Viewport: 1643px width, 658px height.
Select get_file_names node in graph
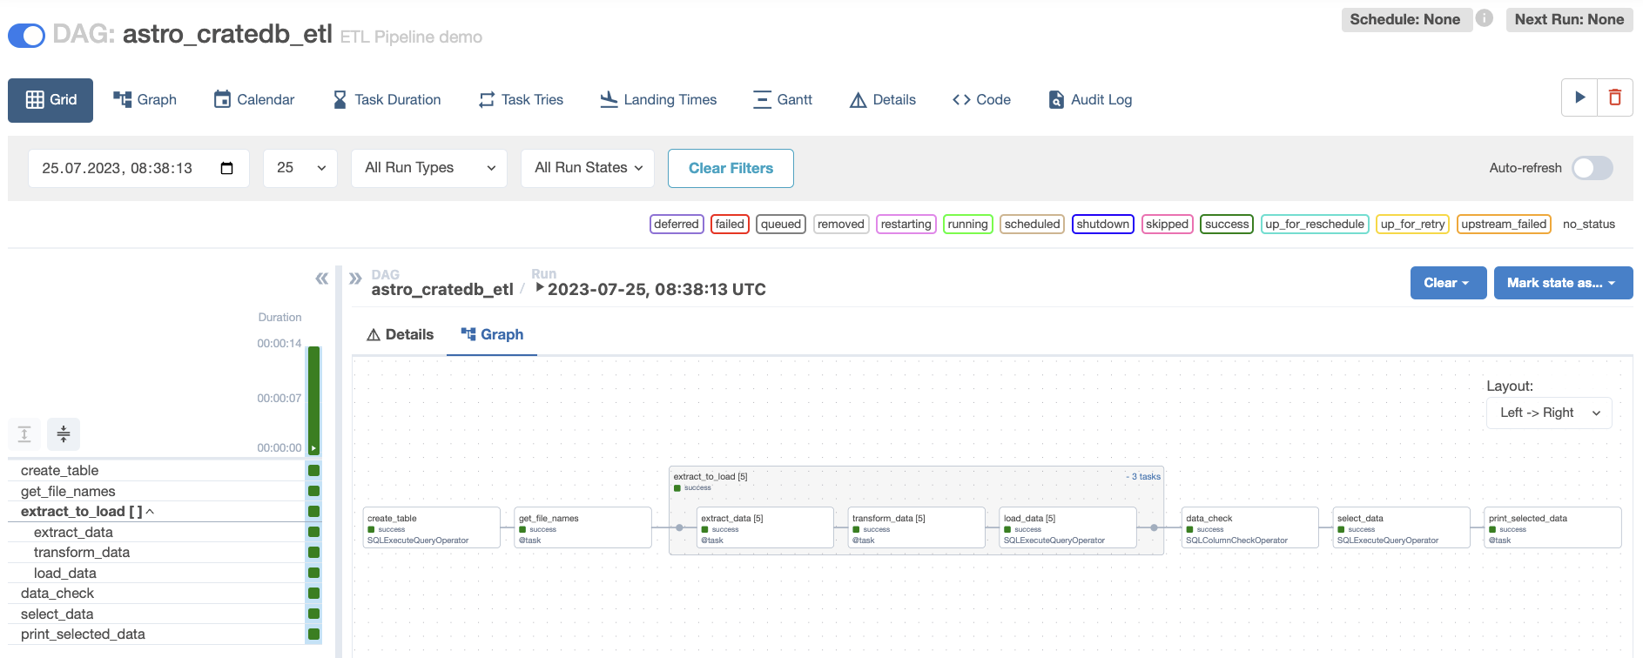(x=583, y=528)
